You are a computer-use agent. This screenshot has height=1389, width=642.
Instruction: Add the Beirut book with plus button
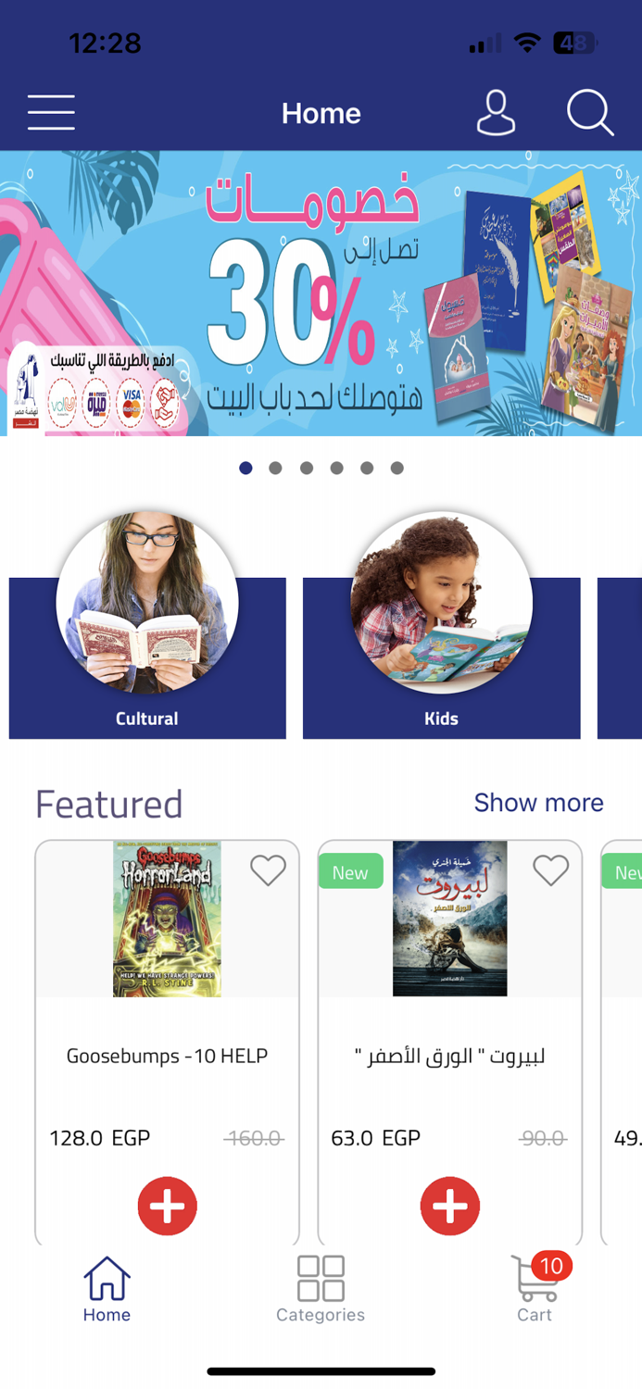click(450, 1207)
